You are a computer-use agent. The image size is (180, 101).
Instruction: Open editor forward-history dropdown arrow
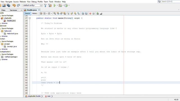pos(51,13)
